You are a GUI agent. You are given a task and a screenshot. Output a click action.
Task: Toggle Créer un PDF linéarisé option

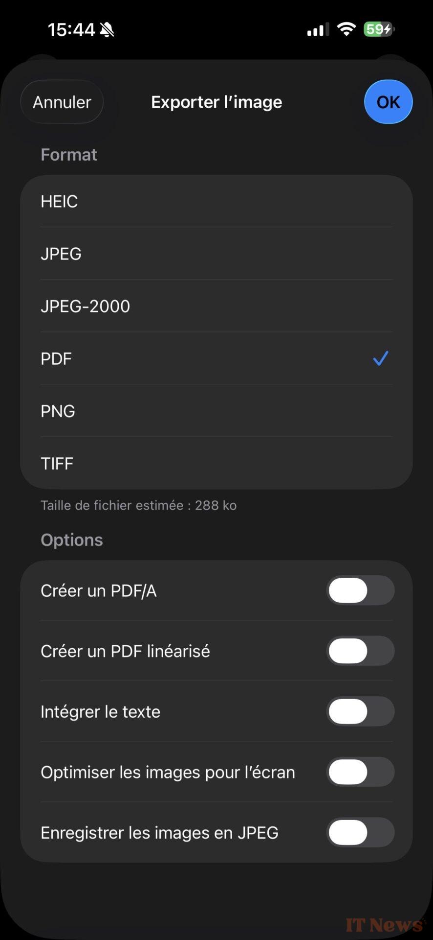[x=360, y=651]
